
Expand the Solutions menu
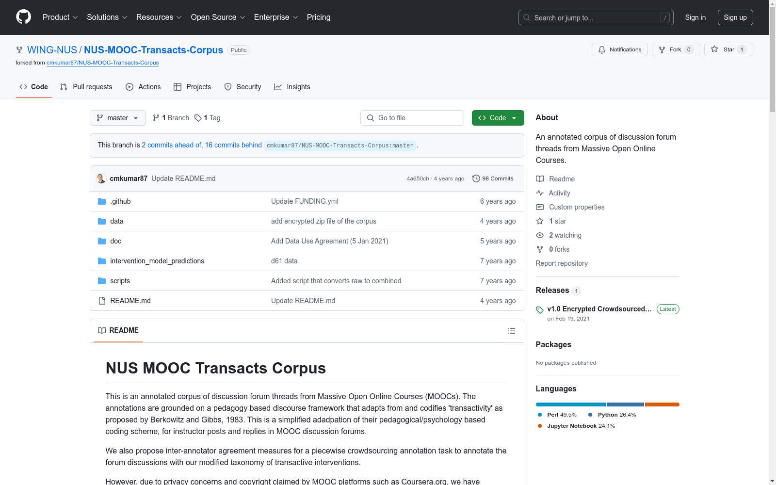[x=107, y=17]
